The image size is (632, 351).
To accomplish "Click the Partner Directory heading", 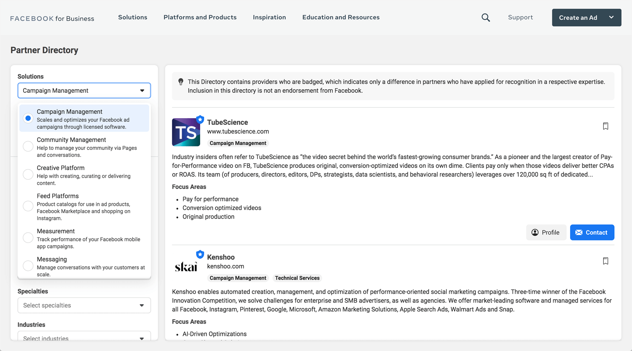I will [x=44, y=50].
